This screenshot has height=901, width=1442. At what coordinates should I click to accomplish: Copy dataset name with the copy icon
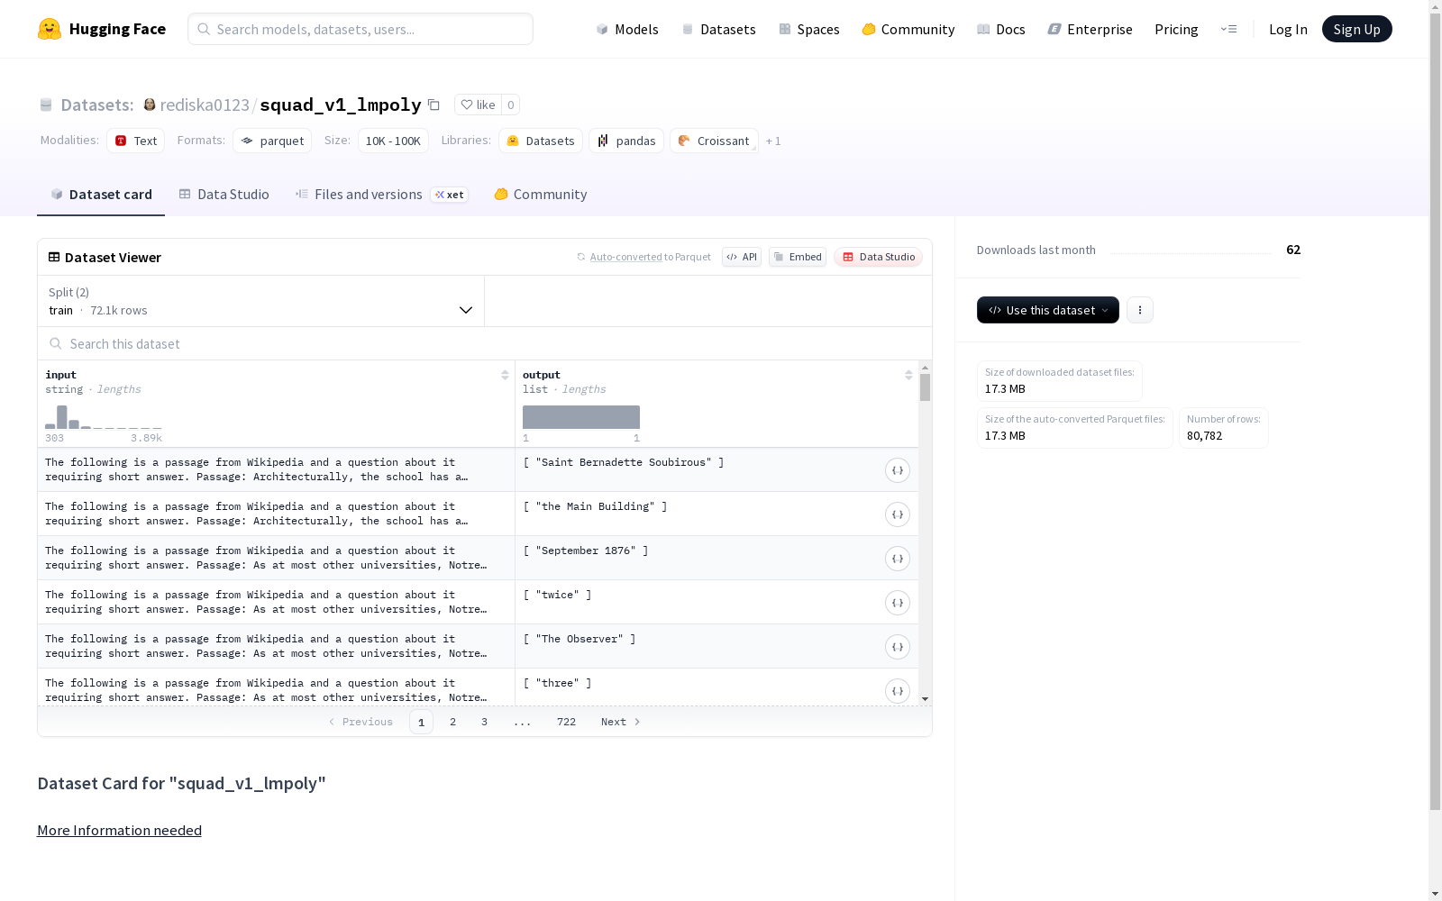(x=434, y=105)
